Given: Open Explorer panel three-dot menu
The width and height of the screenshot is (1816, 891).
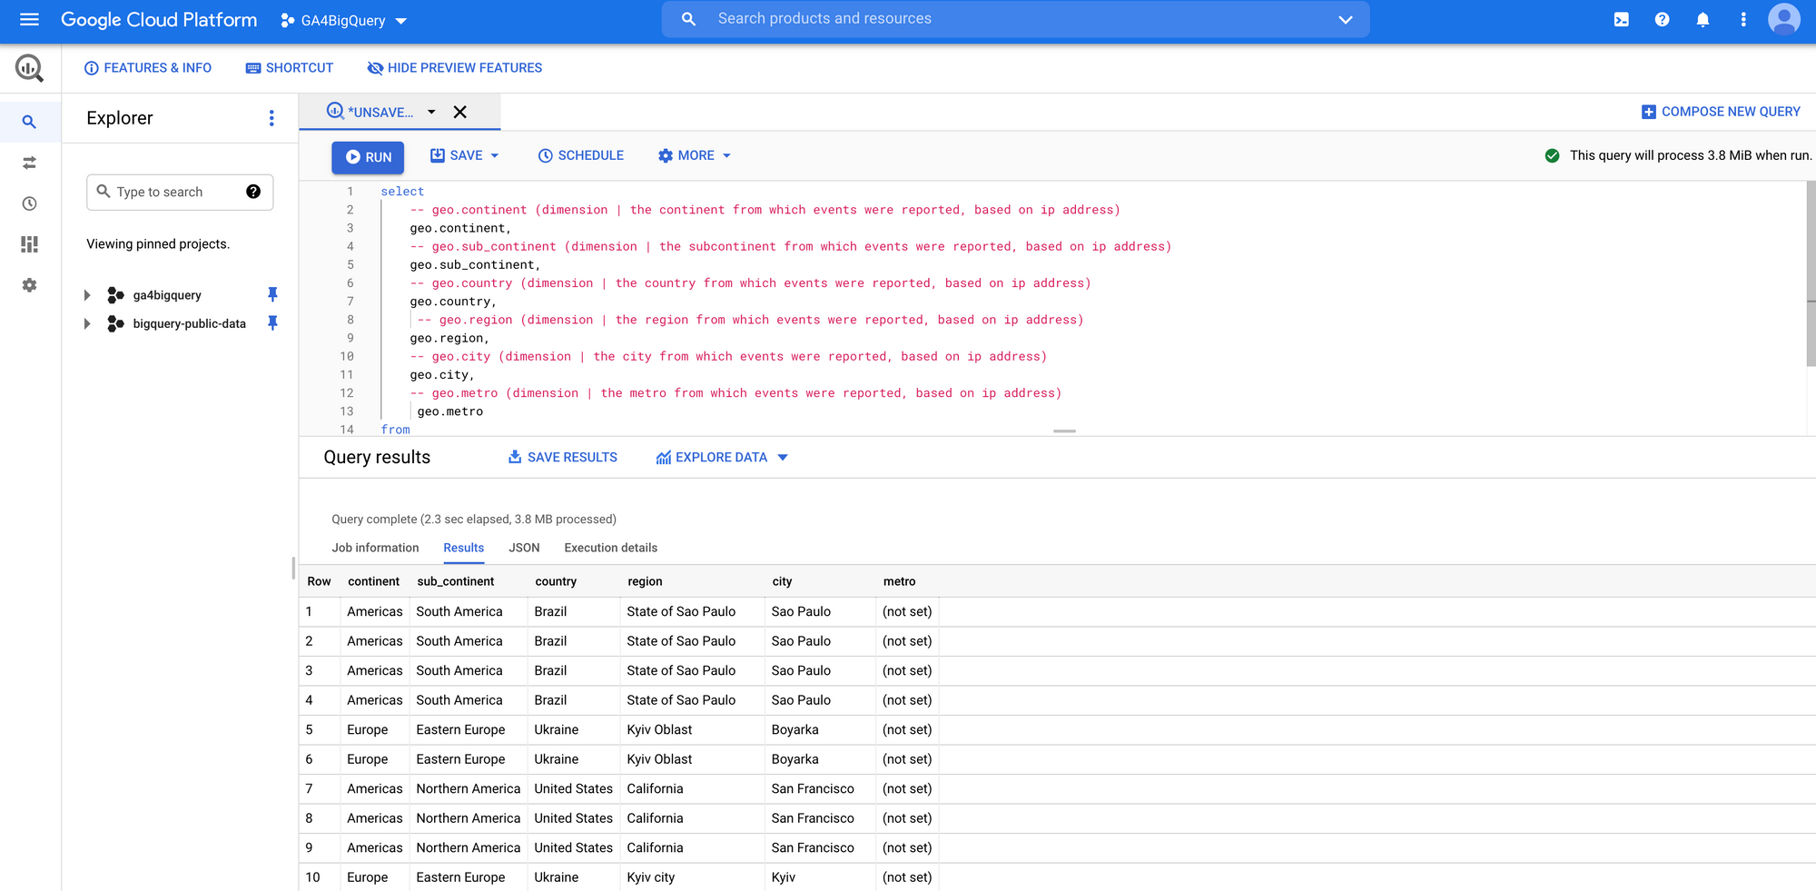Looking at the screenshot, I should coord(271,118).
